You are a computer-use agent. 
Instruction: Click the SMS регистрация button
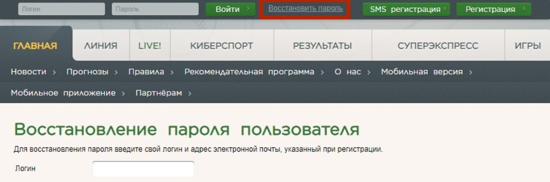pyautogui.click(x=406, y=9)
